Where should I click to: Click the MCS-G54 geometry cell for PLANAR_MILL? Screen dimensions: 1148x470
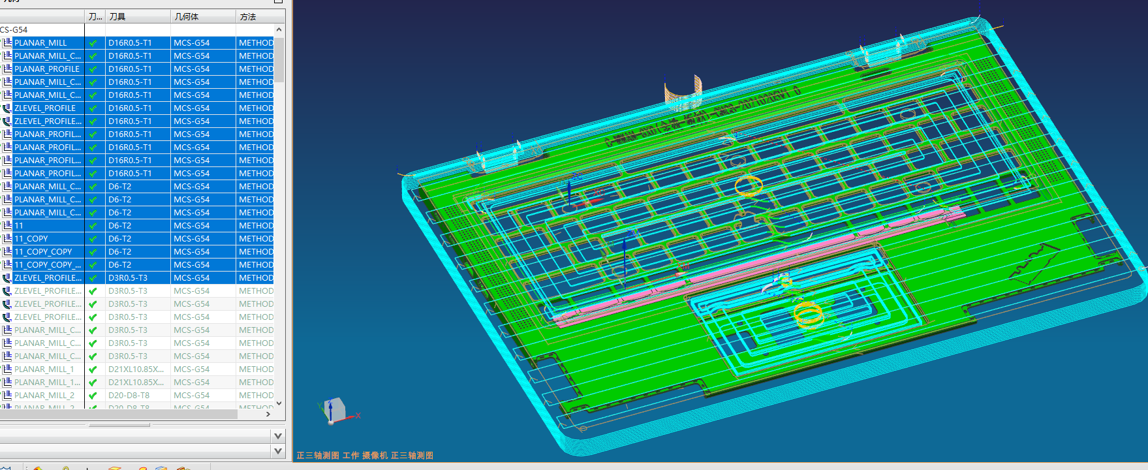point(203,43)
